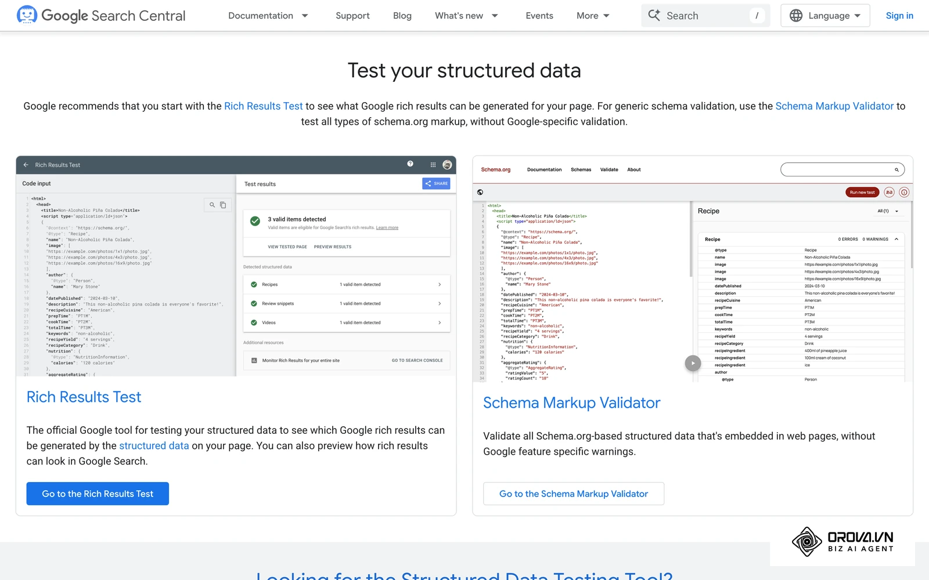Click GO TO SEARCH CONSOLE in the preview
This screenshot has width=929, height=580.
point(417,361)
